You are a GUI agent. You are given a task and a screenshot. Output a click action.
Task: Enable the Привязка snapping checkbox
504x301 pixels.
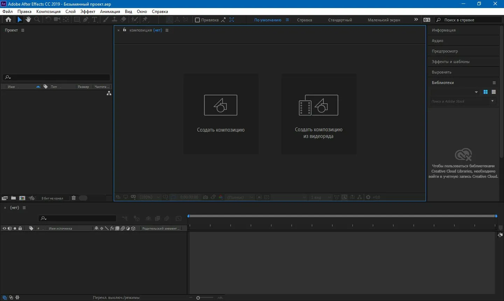197,20
